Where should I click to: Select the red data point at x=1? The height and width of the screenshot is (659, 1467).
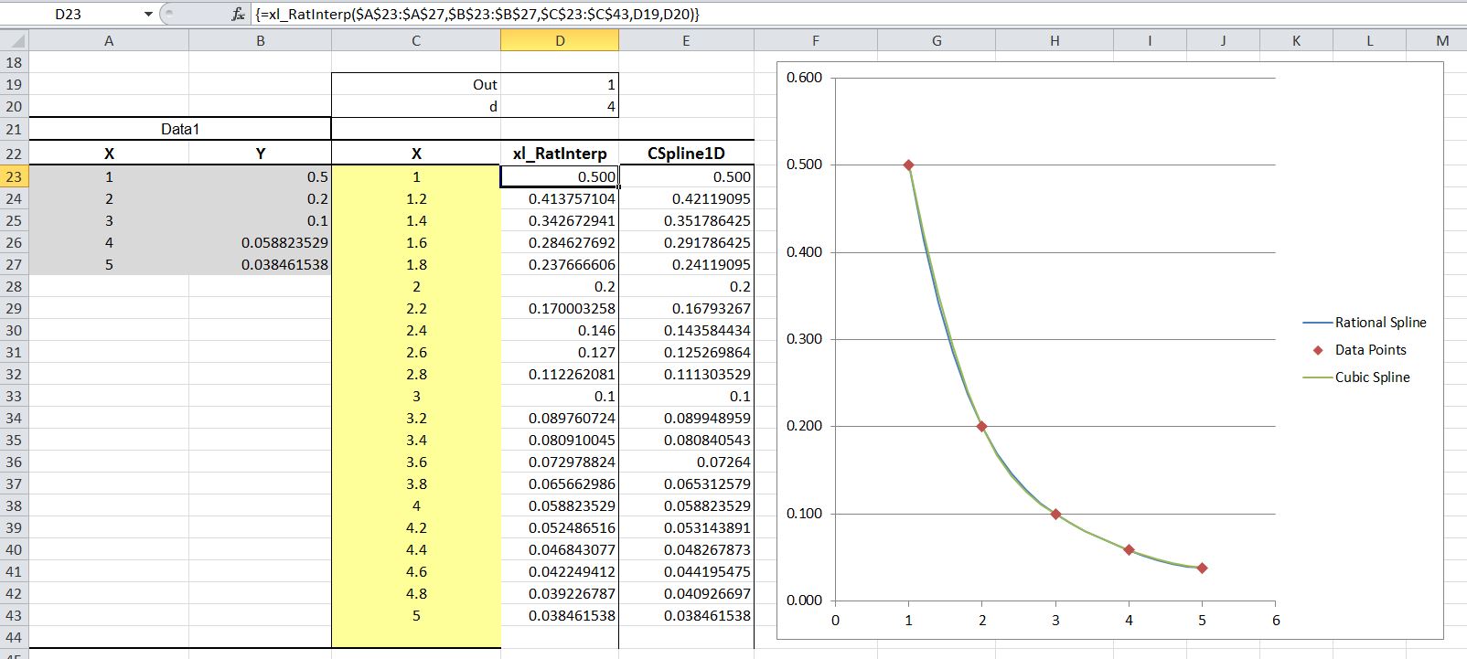[908, 165]
